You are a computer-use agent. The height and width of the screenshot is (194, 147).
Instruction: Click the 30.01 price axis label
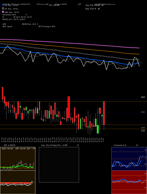pos(143,112)
